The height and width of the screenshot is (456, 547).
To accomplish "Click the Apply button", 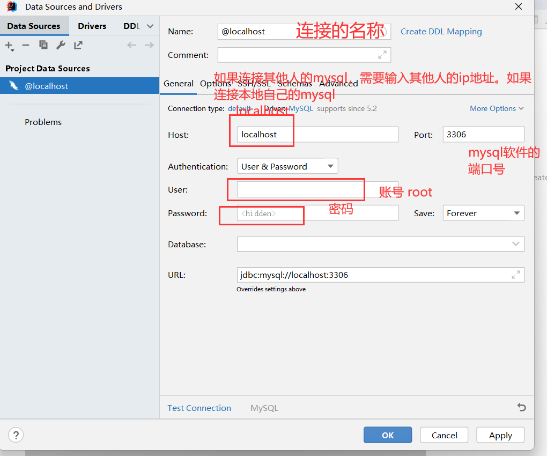I will (x=500, y=435).
